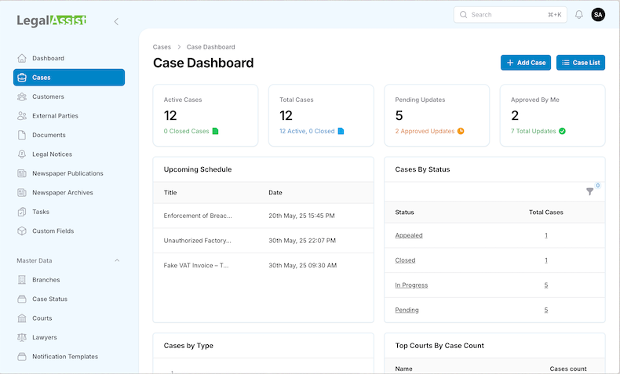Screen dimensions: 620x374
Task: Click the Dashboard home icon in sidebar
Action: point(22,58)
